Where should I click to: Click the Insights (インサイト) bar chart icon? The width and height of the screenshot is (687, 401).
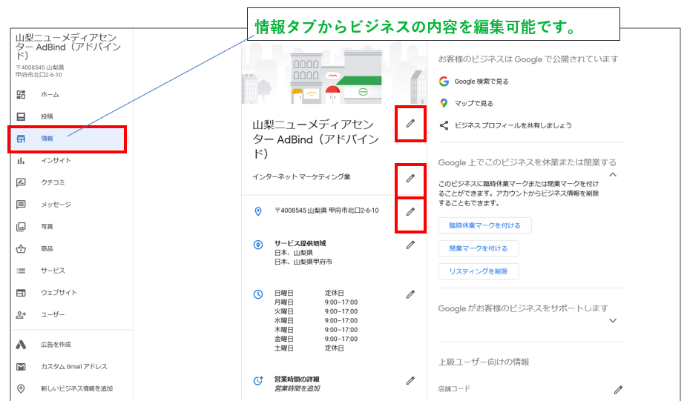click(x=21, y=161)
